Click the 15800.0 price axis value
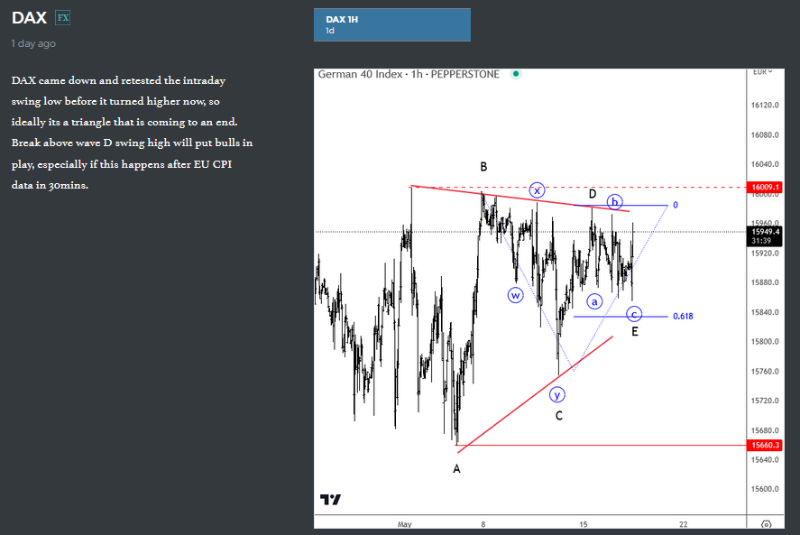800x535 pixels. click(x=765, y=342)
